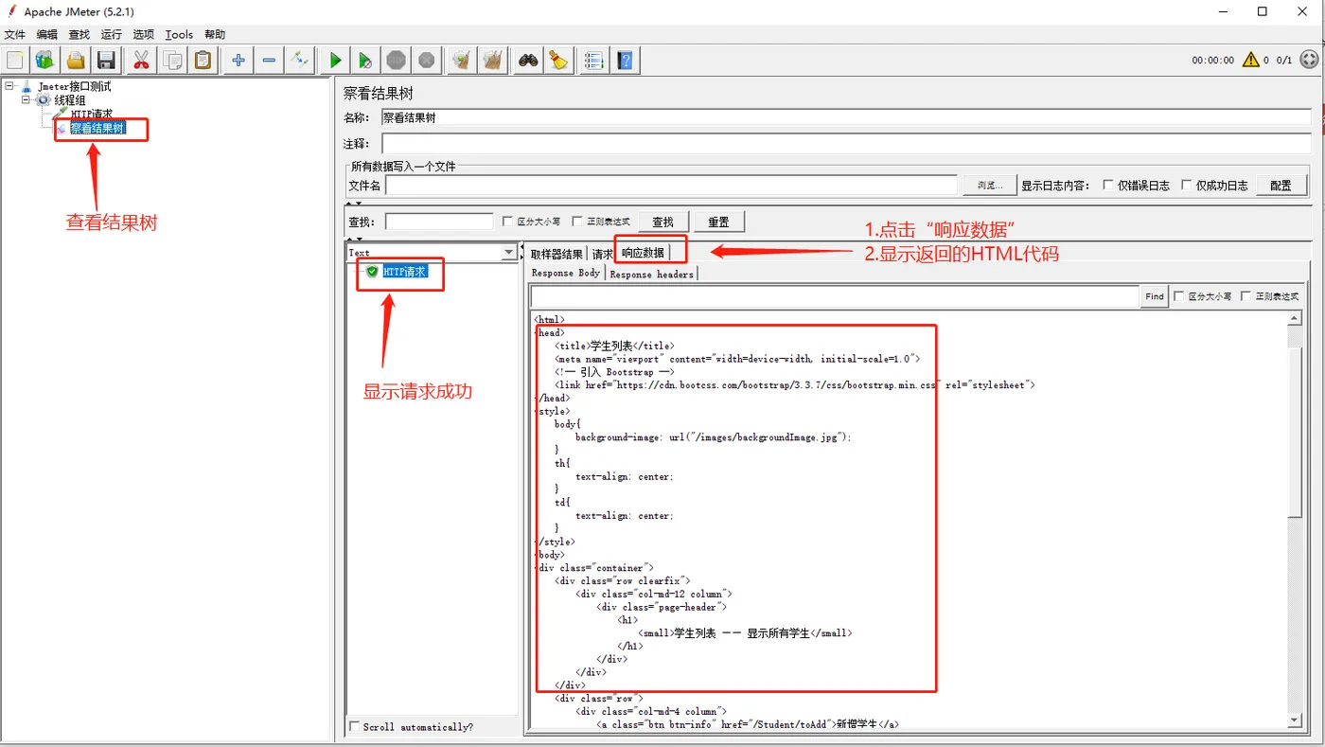Cut selection with the scissors icon
The height and width of the screenshot is (747, 1325).
click(141, 61)
